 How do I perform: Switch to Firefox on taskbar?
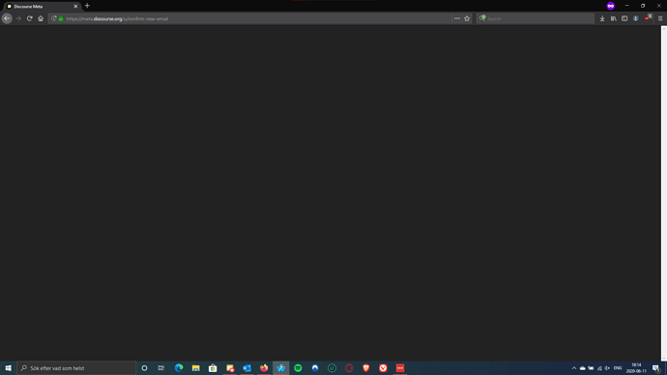pyautogui.click(x=264, y=368)
